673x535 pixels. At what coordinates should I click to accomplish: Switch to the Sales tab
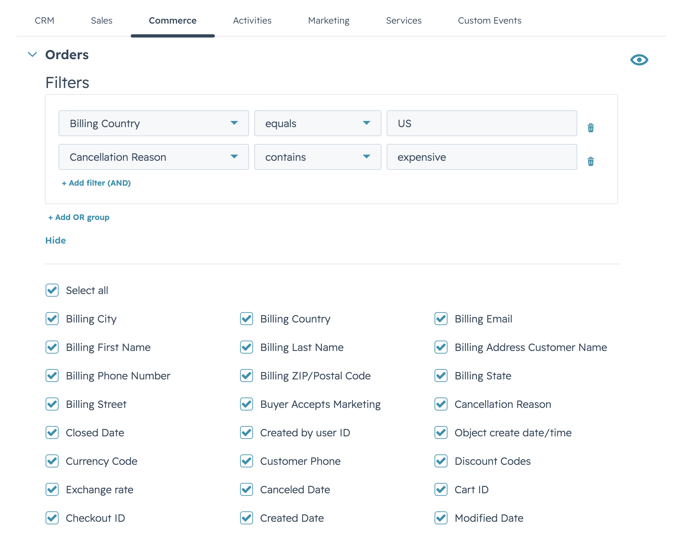click(102, 20)
